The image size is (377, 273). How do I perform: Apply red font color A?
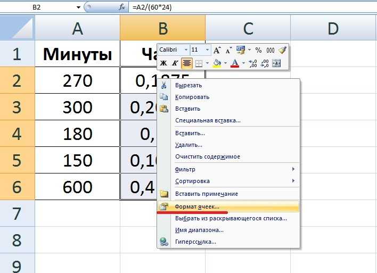[235, 63]
